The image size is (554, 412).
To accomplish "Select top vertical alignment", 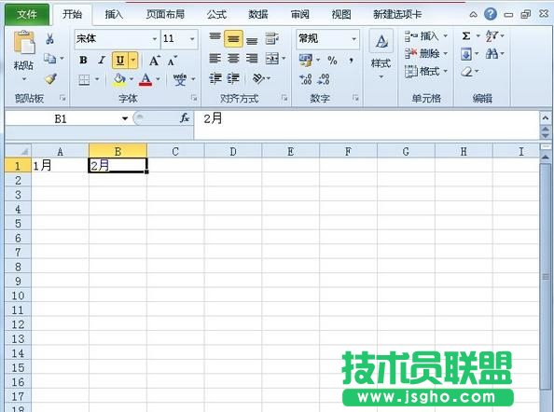I will click(x=215, y=38).
